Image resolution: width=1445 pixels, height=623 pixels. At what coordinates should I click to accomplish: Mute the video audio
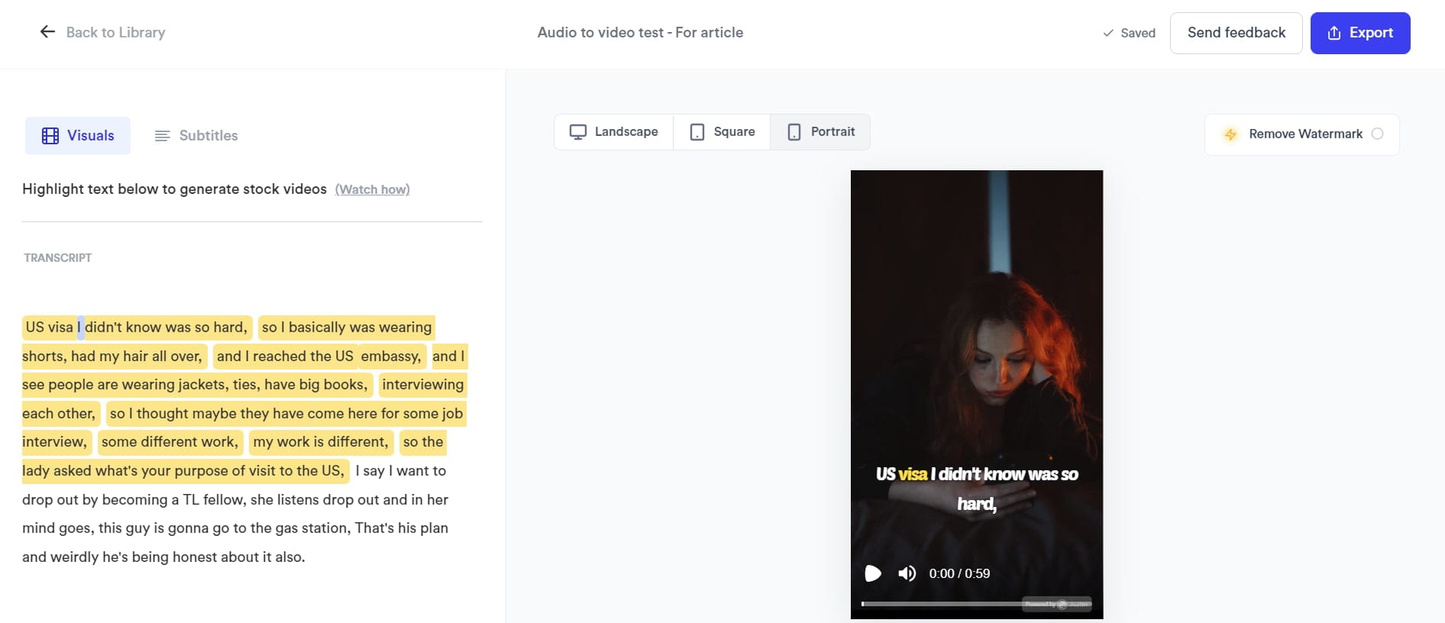907,573
